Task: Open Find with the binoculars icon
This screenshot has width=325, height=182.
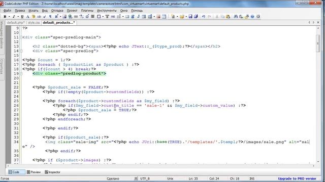Action: [236, 17]
